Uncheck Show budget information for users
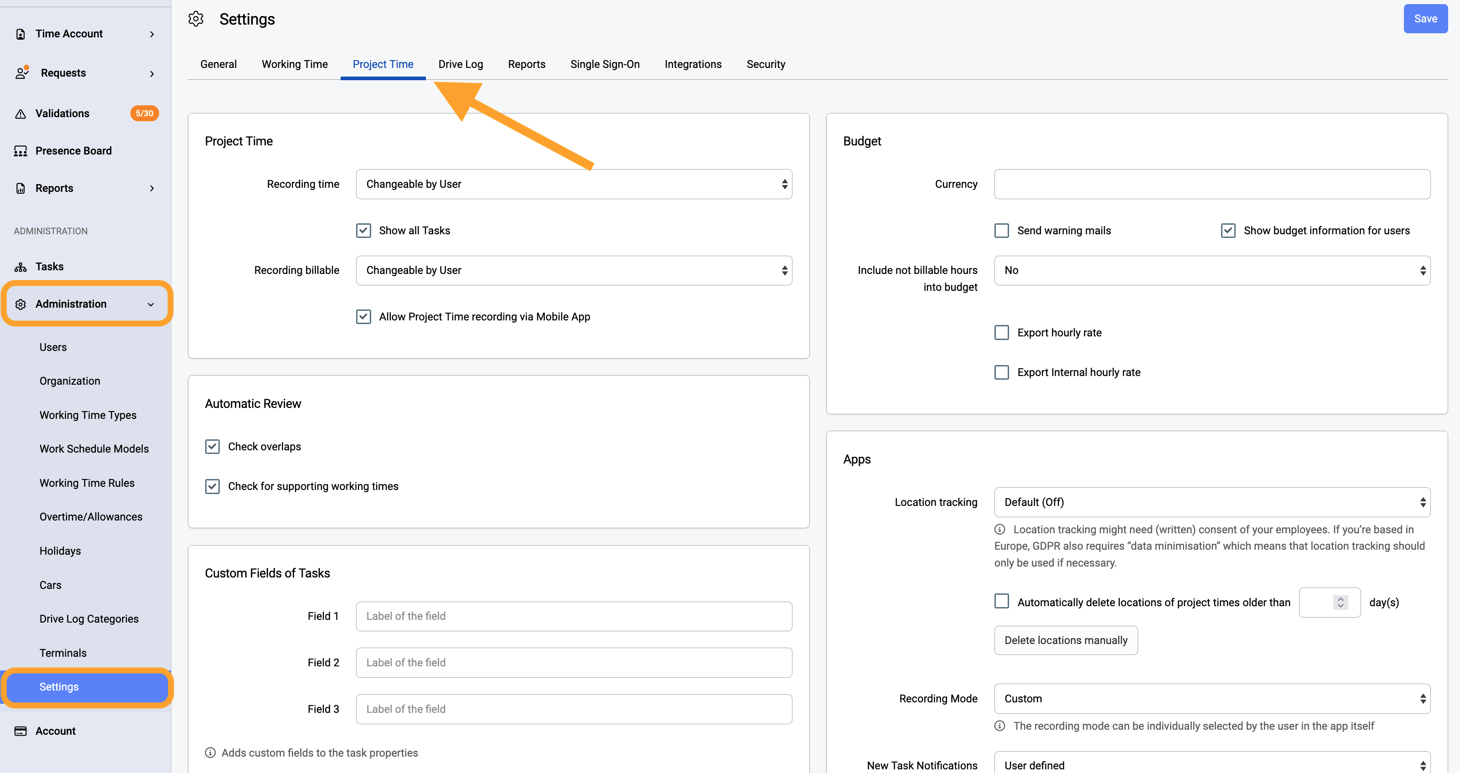The image size is (1460, 773). coord(1228,231)
